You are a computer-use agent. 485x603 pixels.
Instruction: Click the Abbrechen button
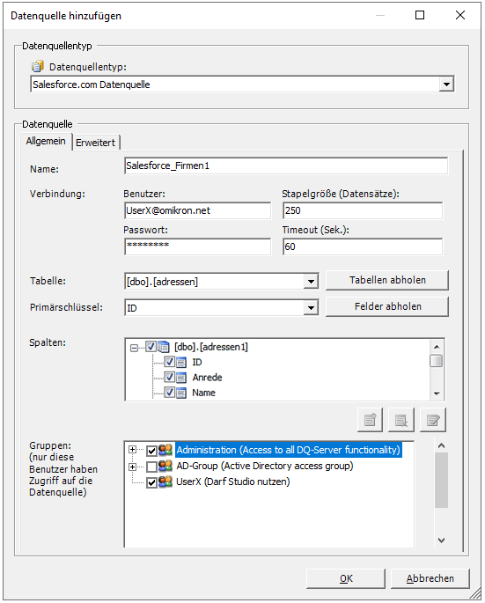(430, 578)
